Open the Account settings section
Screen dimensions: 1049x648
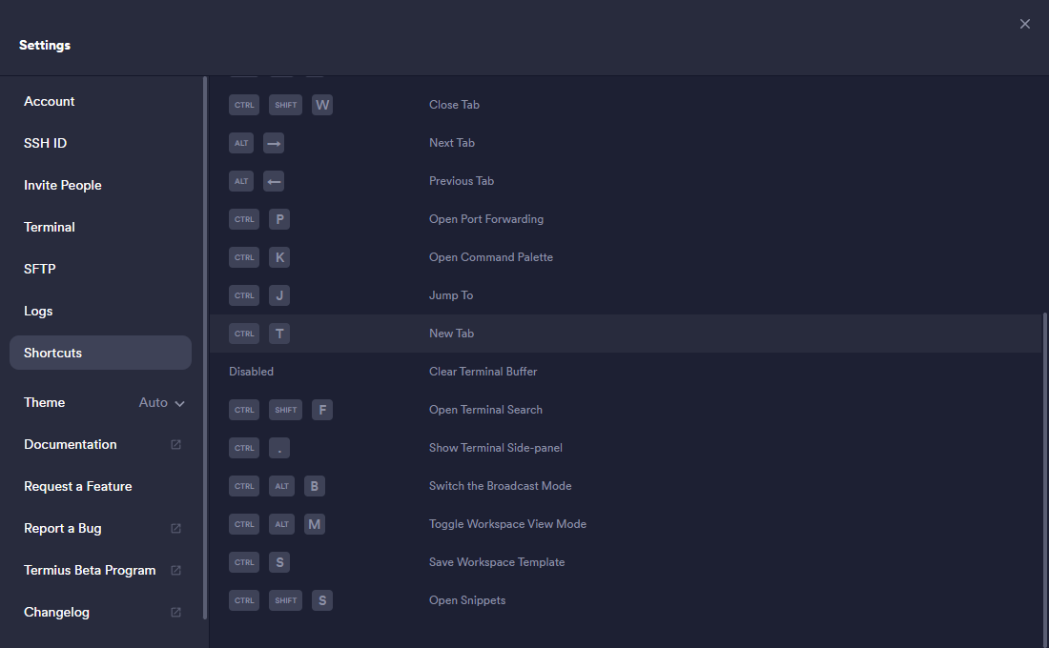coord(100,102)
